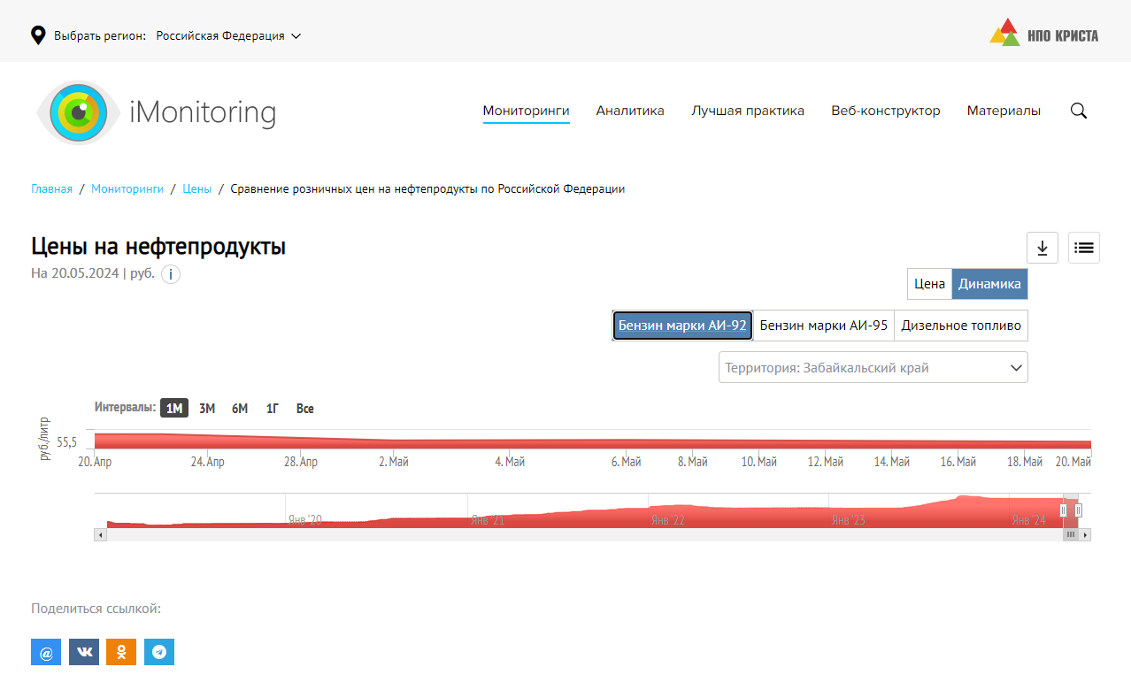Set chart interval to 3М
The width and height of the screenshot is (1131, 690).
click(x=207, y=409)
